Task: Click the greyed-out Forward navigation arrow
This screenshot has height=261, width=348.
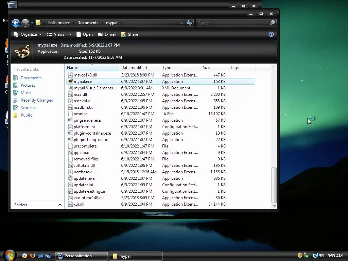Action: 25,23
